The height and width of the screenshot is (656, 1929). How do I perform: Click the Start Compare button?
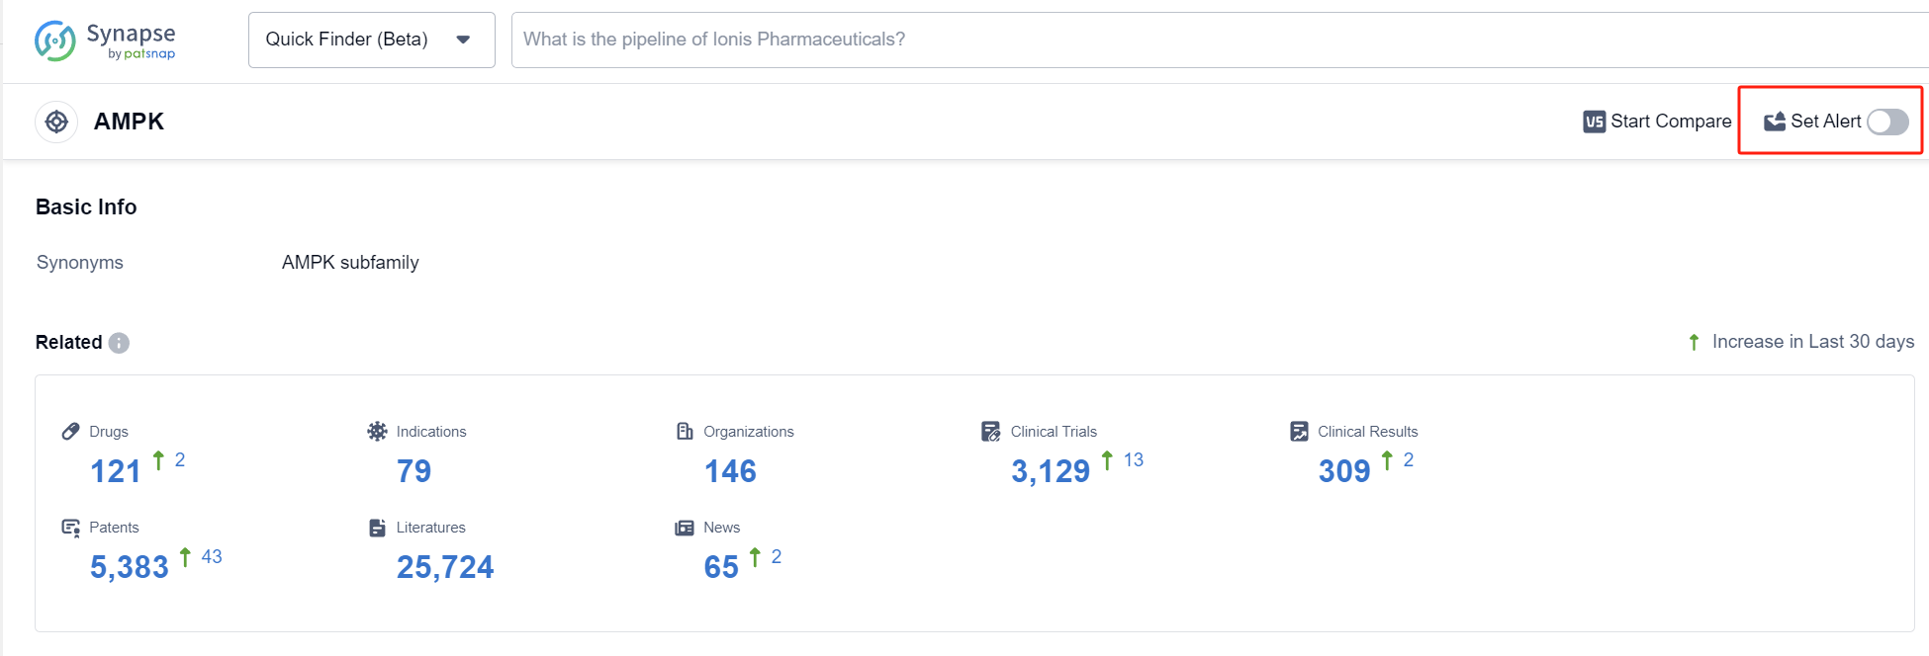(x=1658, y=122)
